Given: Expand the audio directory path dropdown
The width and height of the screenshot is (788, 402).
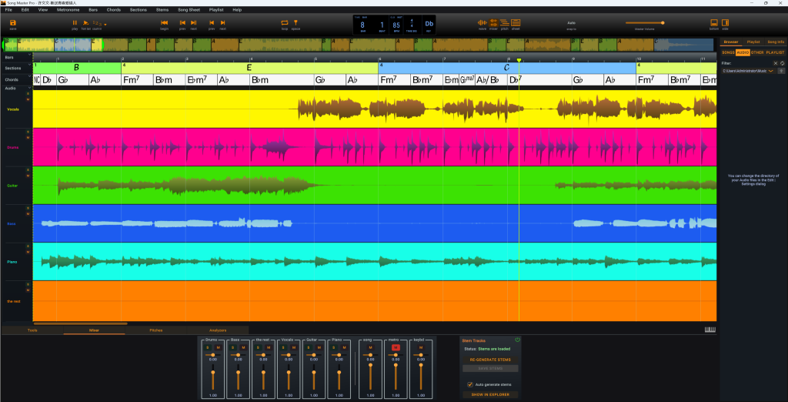Looking at the screenshot, I should (x=771, y=71).
